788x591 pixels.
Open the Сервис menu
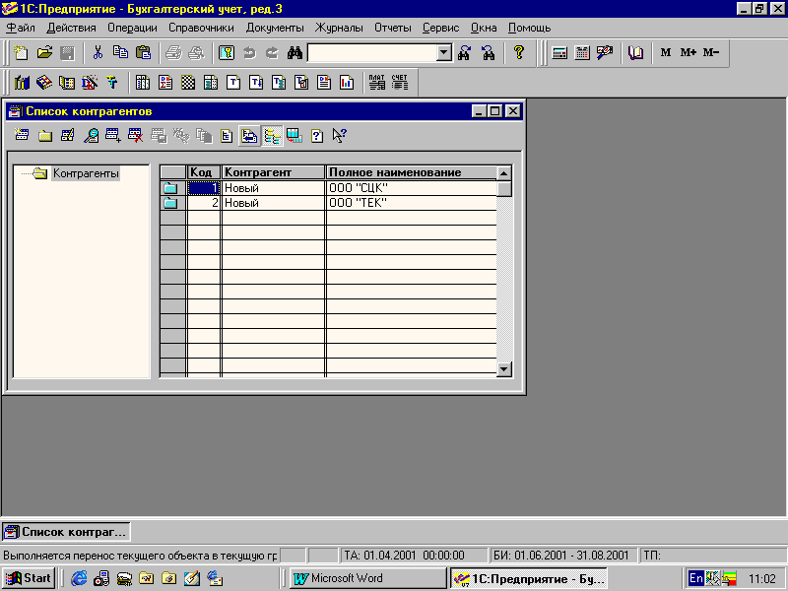click(x=440, y=28)
